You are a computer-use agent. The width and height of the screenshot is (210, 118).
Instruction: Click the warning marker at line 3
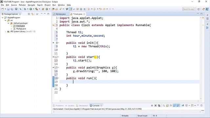click(x=53, y=25)
